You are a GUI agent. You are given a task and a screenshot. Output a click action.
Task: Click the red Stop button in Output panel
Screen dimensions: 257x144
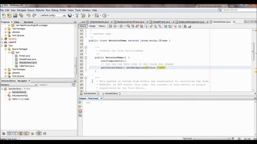pyautogui.click(x=80, y=111)
